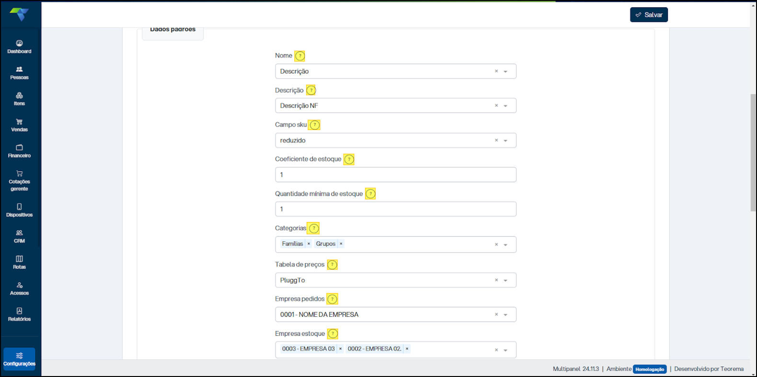The height and width of the screenshot is (377, 757).
Task: Remove the Famílias category tag
Action: [309, 244]
